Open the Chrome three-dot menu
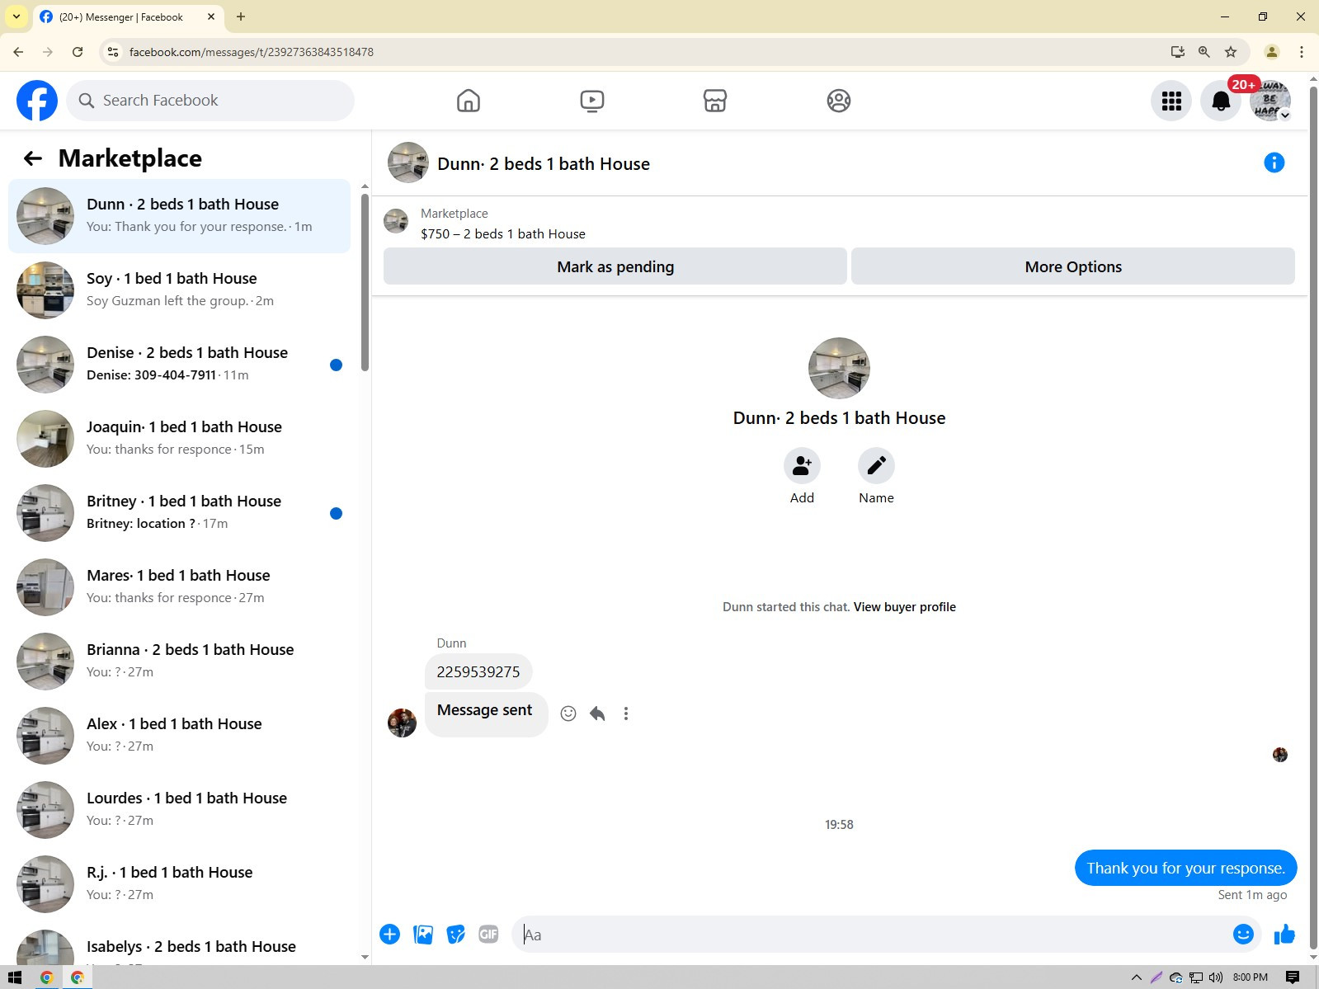The width and height of the screenshot is (1319, 989). [1302, 52]
